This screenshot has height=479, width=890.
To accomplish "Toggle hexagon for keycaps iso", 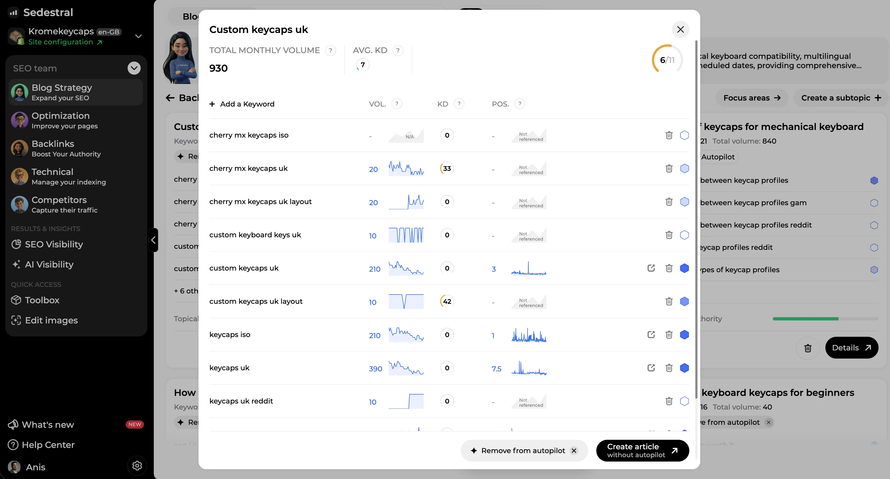I will pyautogui.click(x=684, y=335).
